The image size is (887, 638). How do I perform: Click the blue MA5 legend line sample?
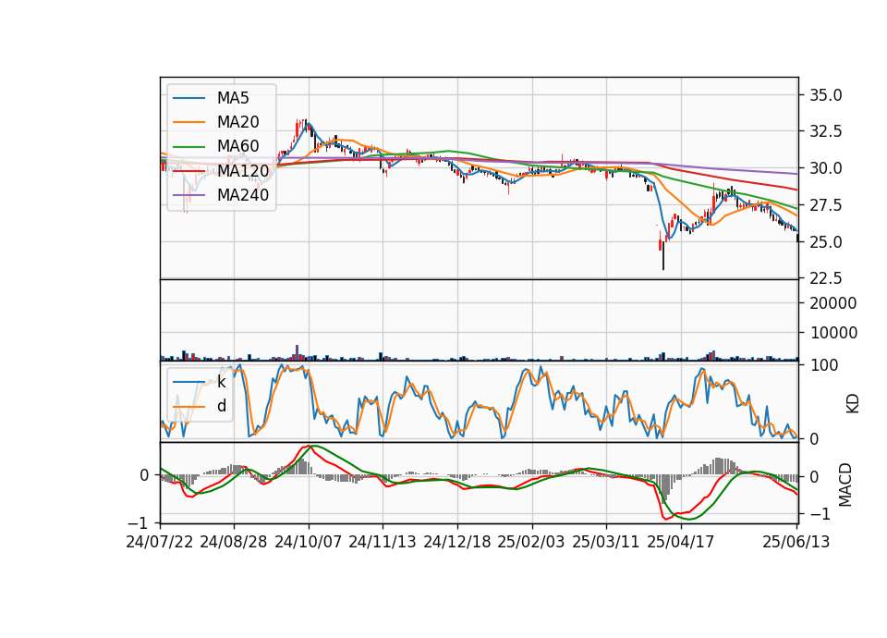(x=188, y=99)
